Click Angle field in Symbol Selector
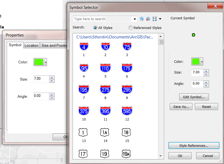The image size is (224, 164). pyautogui.click(x=197, y=83)
